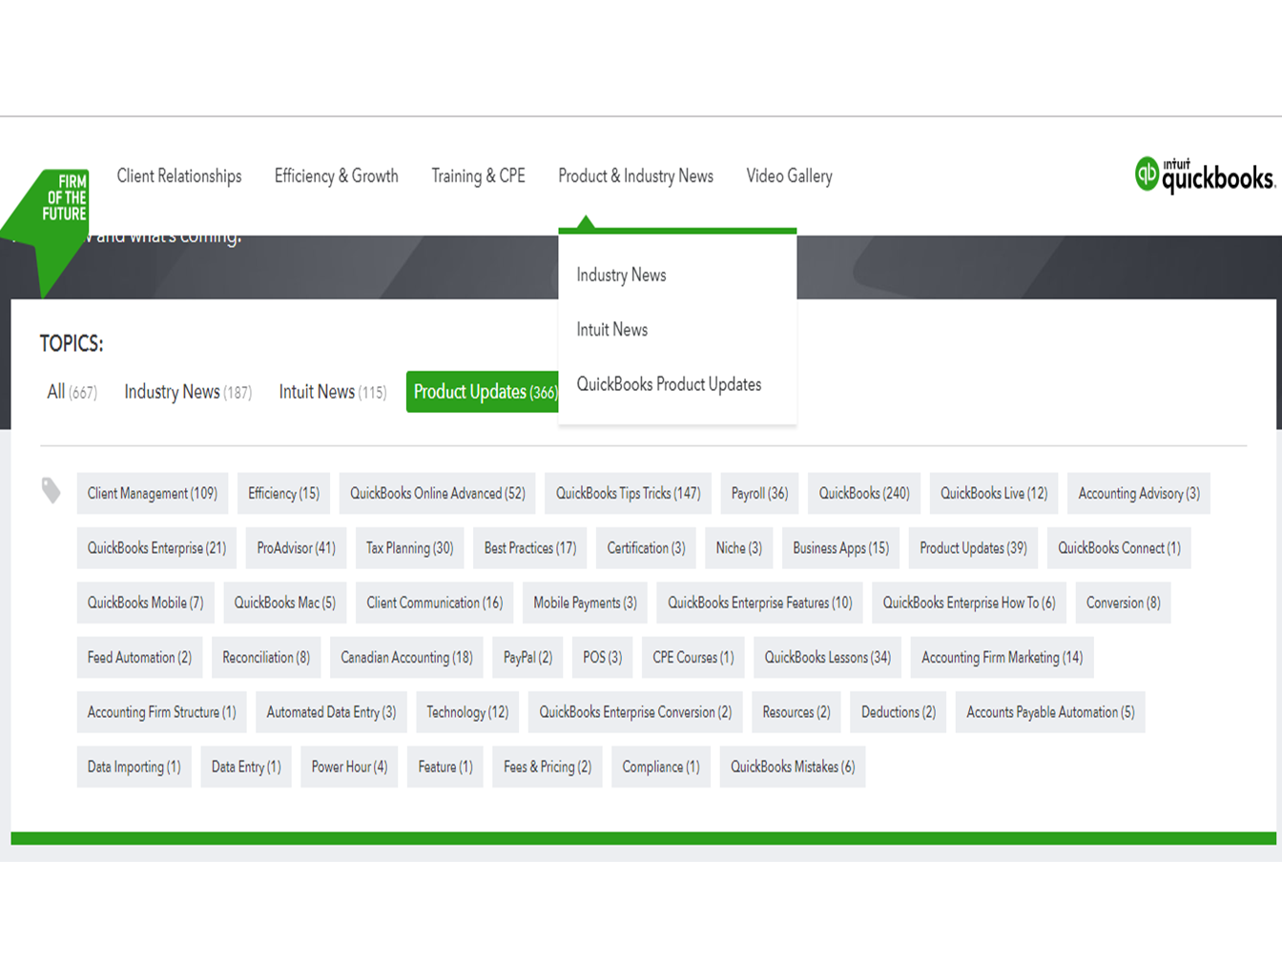1282x961 pixels.
Task: Filter by Accounting Advisory (3) tag
Action: coord(1139,494)
